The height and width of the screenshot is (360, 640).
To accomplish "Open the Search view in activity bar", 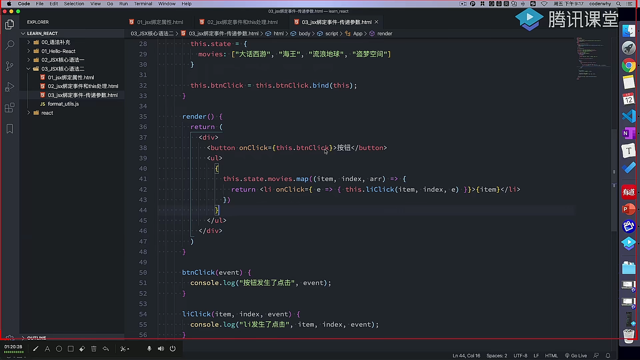I will click(10, 45).
